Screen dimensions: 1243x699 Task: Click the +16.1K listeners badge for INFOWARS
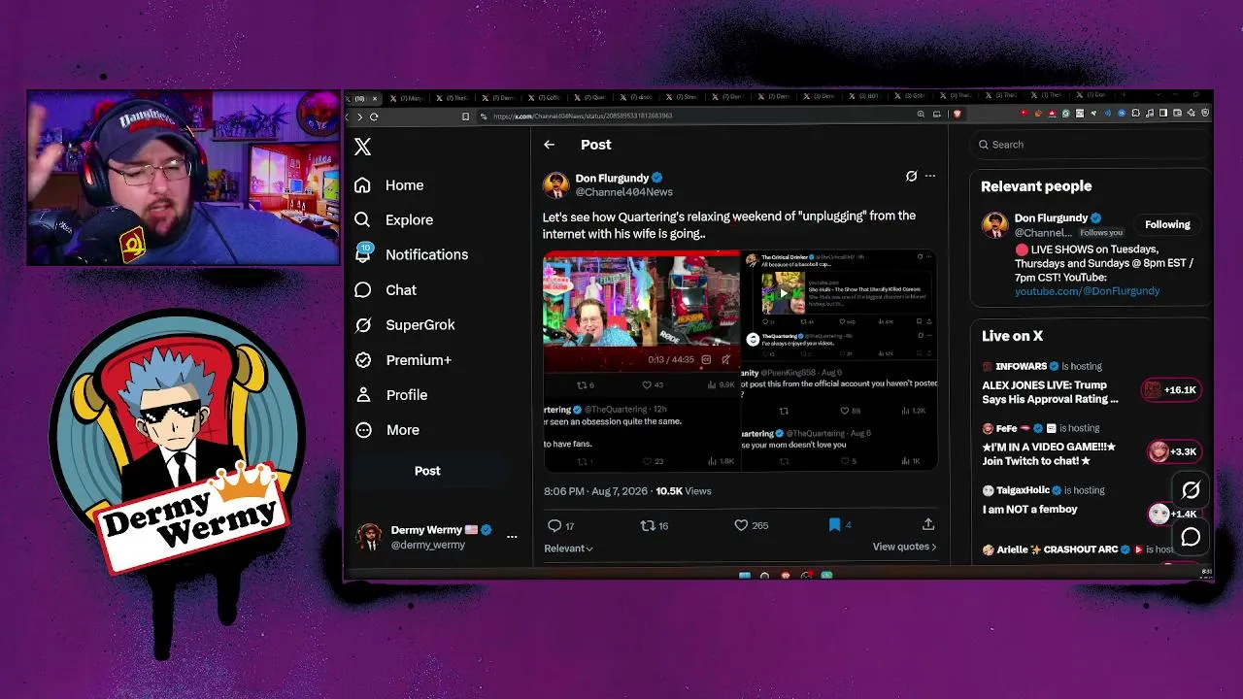tap(1172, 390)
